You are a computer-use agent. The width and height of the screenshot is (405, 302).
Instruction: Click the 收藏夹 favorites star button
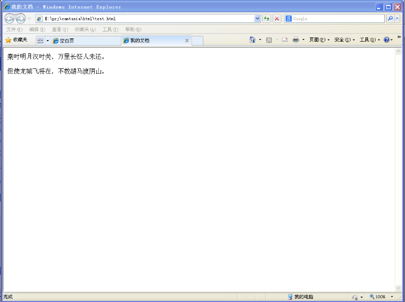point(16,40)
